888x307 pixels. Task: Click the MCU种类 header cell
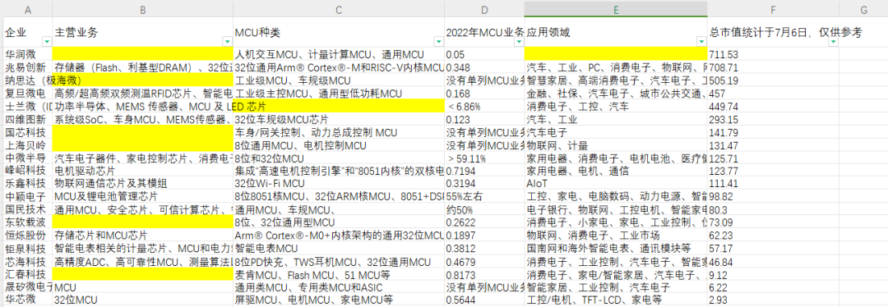pyautogui.click(x=339, y=33)
